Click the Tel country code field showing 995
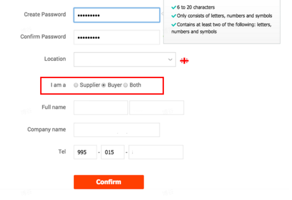 click(85, 152)
